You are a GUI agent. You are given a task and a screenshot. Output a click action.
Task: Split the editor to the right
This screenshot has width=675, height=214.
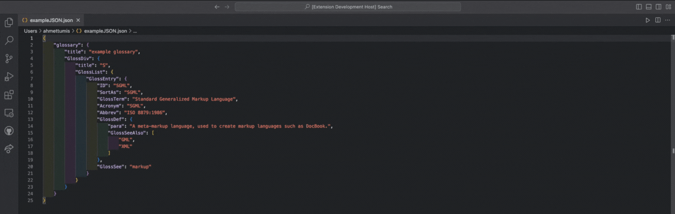tap(658, 20)
